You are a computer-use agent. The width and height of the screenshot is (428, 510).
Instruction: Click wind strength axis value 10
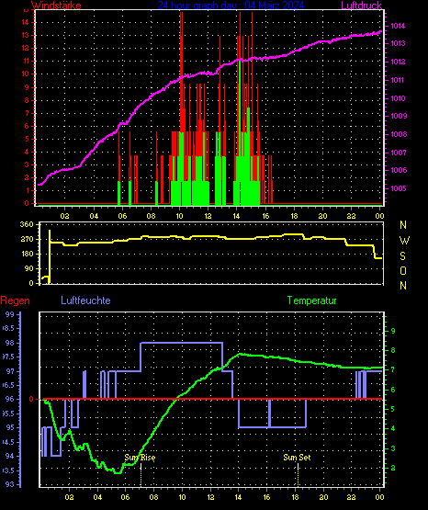25,74
